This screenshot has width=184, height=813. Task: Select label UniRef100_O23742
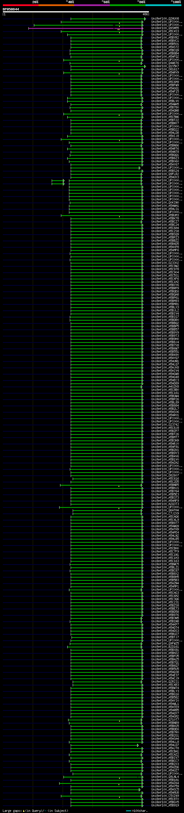(x=165, y=425)
